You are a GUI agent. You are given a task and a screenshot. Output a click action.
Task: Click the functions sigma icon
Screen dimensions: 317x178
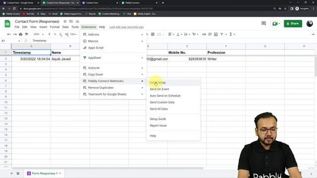pyautogui.click(x=231, y=34)
